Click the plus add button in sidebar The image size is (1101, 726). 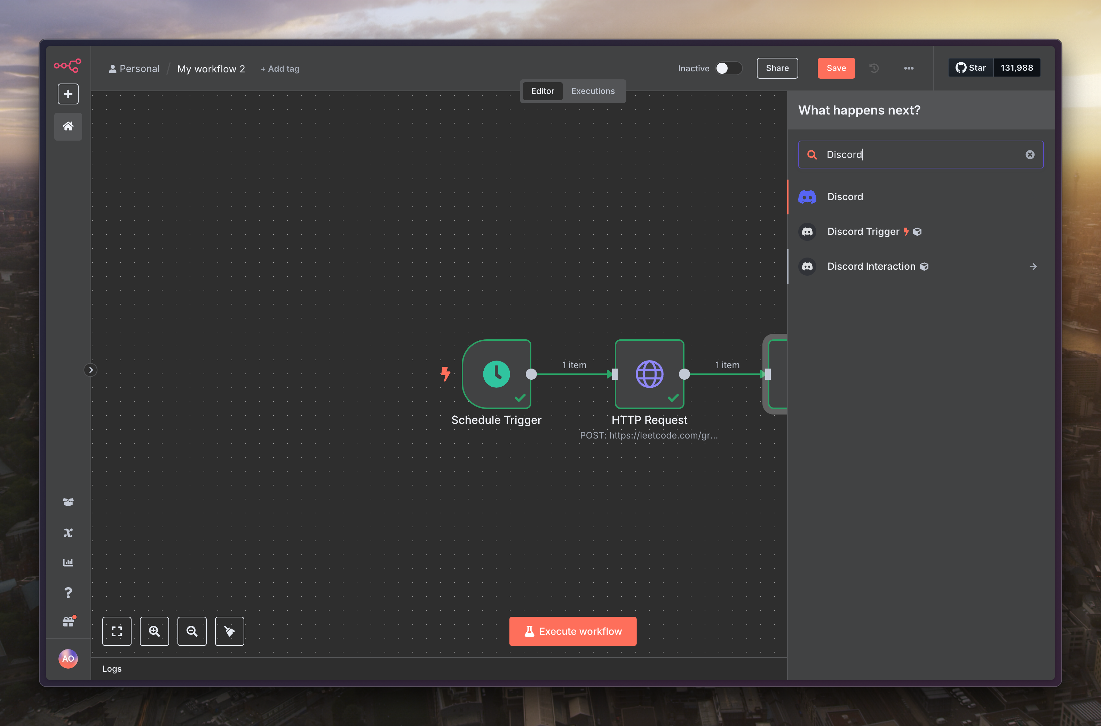(x=68, y=94)
